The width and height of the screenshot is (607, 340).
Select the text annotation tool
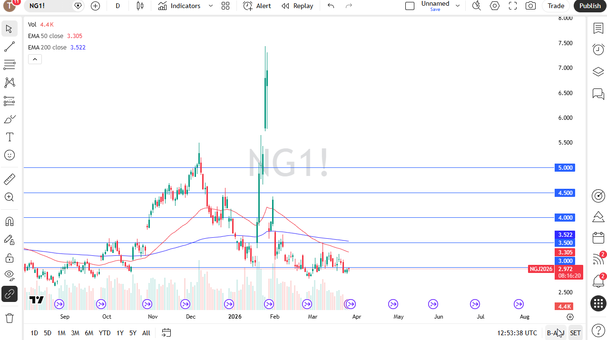9,137
